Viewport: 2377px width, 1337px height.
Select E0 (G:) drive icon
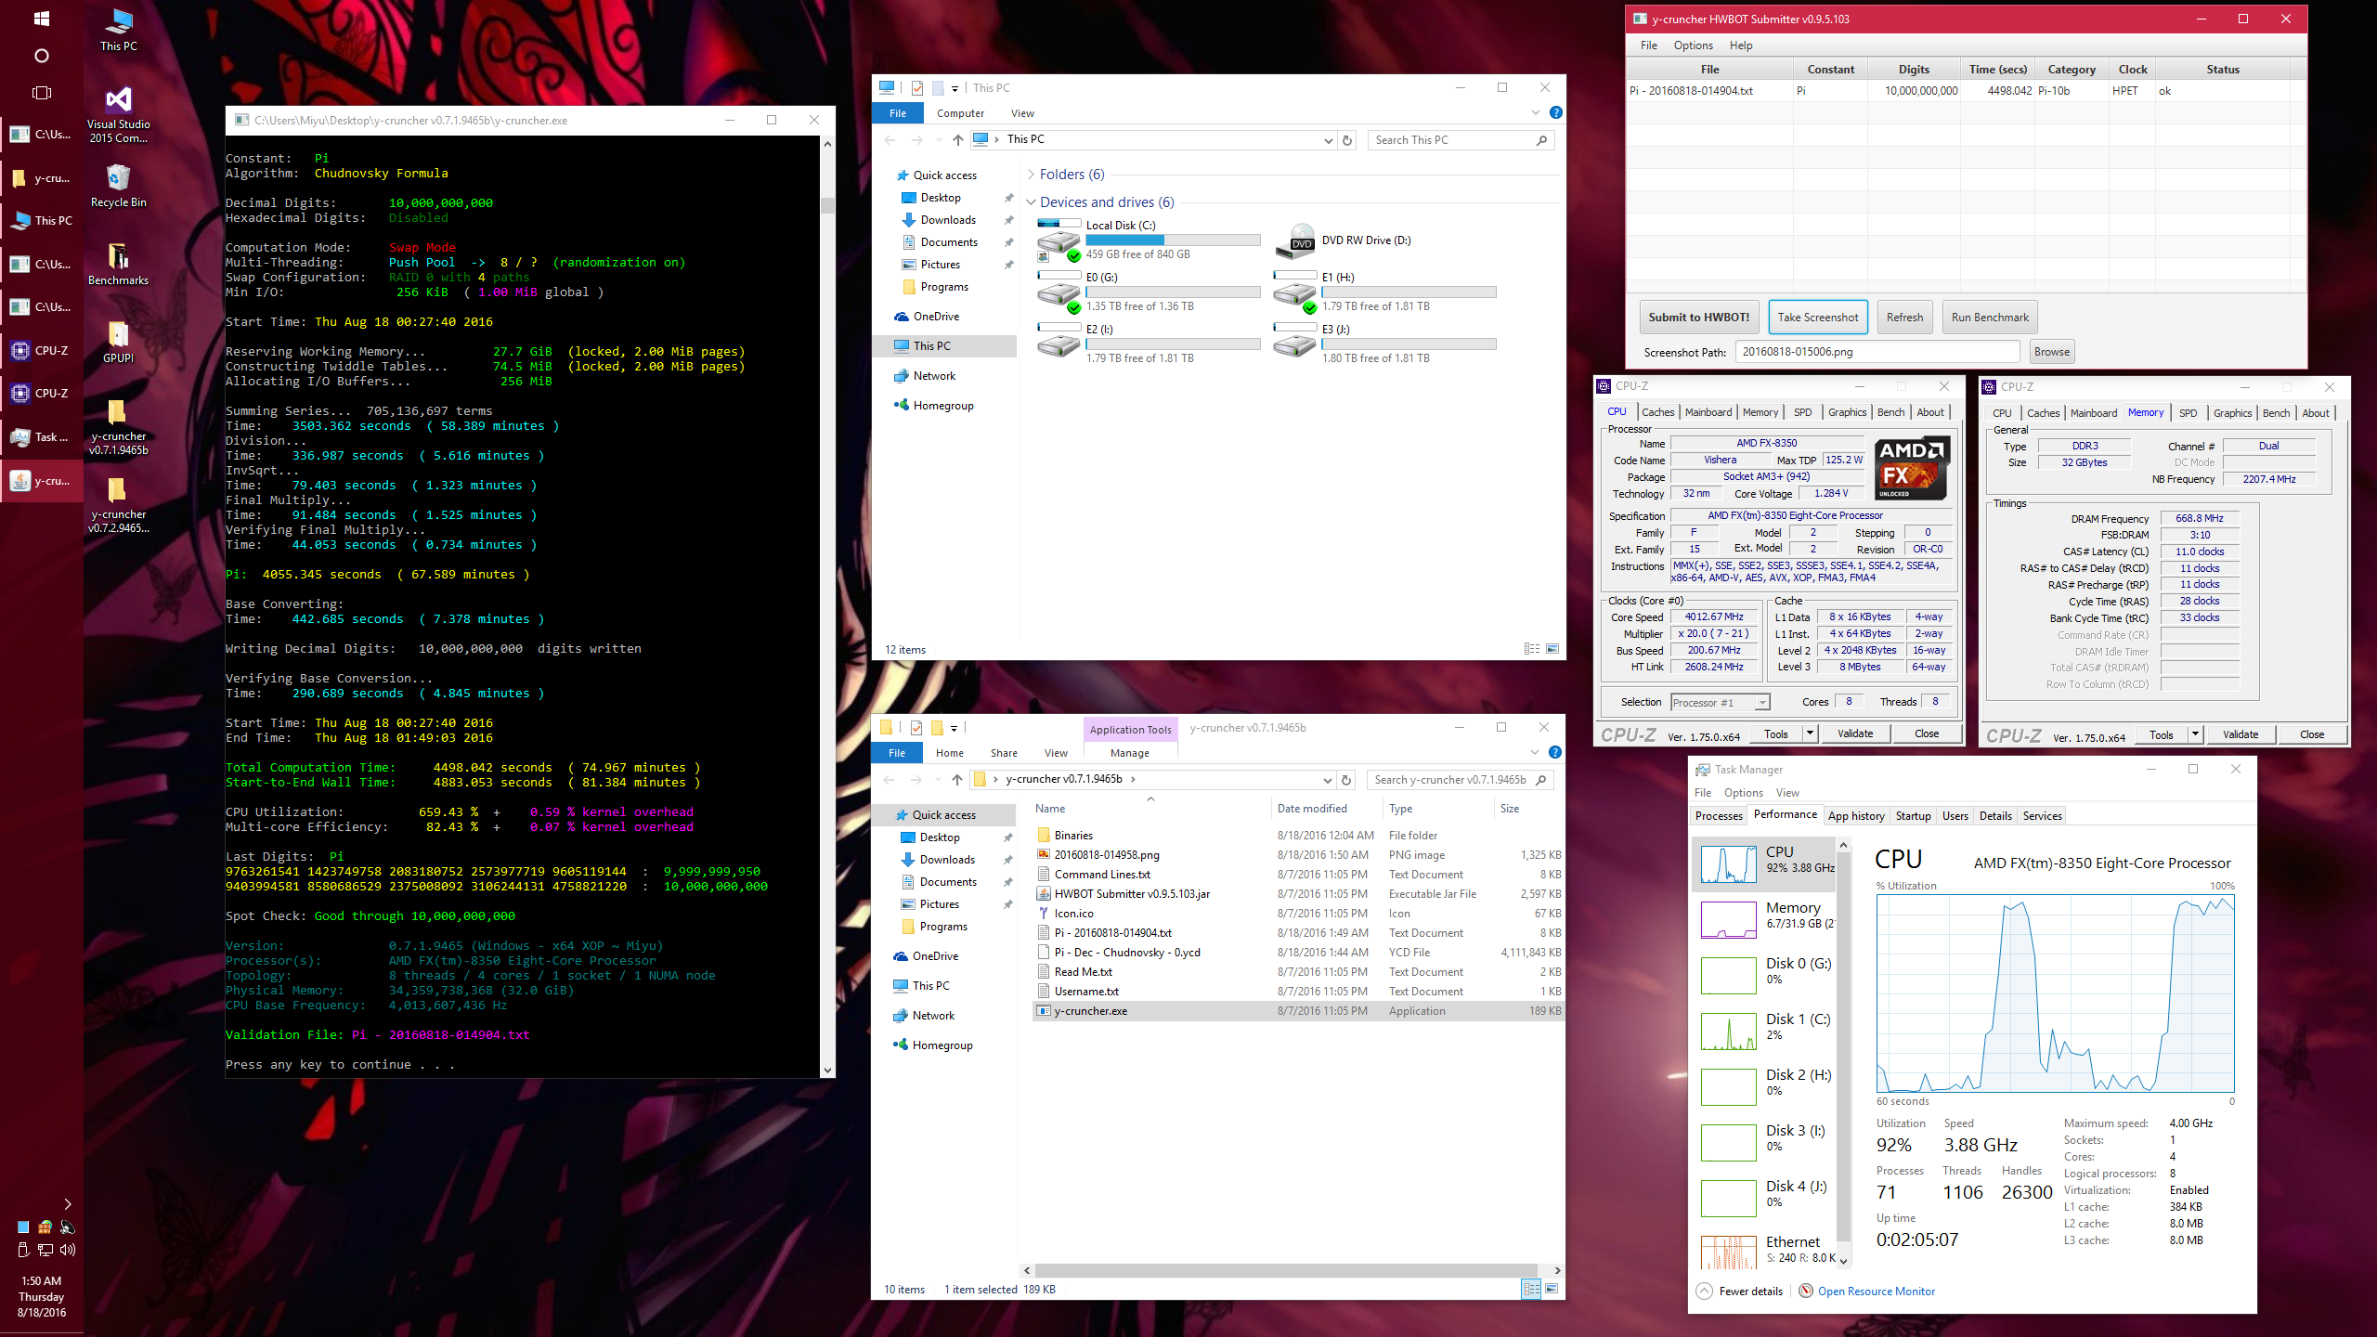pos(1059,293)
